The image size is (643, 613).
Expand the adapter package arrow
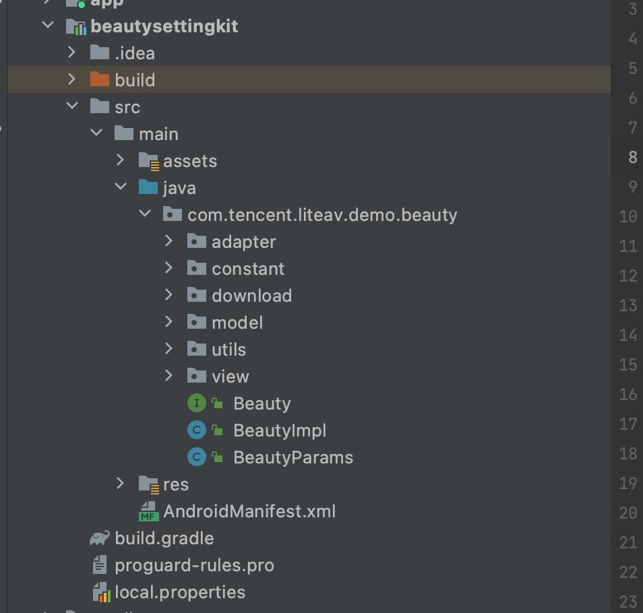(169, 241)
